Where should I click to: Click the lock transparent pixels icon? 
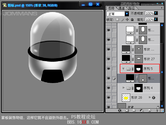(117, 20)
